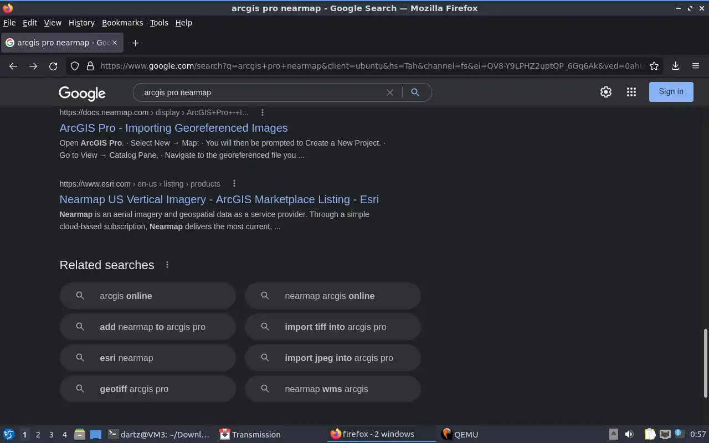
Task: Search related term nearmap arcgis online
Action: 332,296
